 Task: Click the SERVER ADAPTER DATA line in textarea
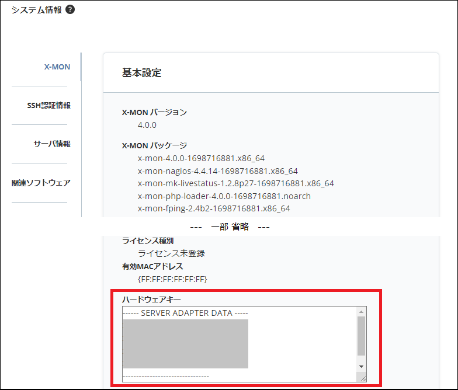coord(185,313)
